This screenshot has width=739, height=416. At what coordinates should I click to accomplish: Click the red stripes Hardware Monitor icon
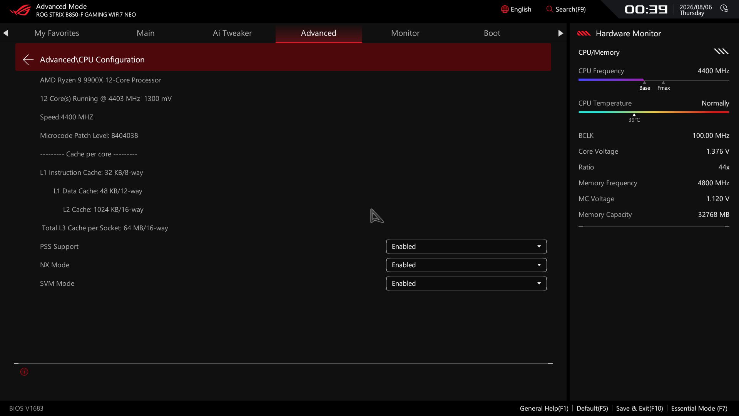coord(584,34)
